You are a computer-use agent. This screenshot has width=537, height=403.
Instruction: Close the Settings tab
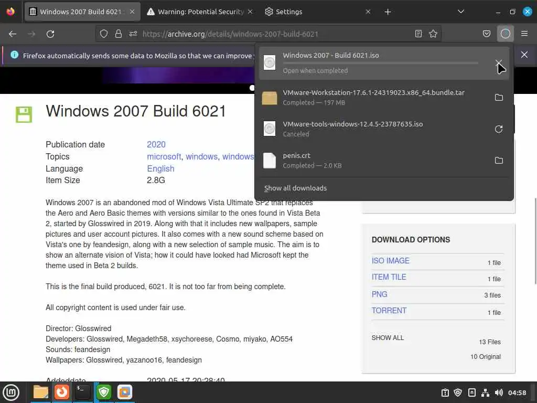coord(368,12)
